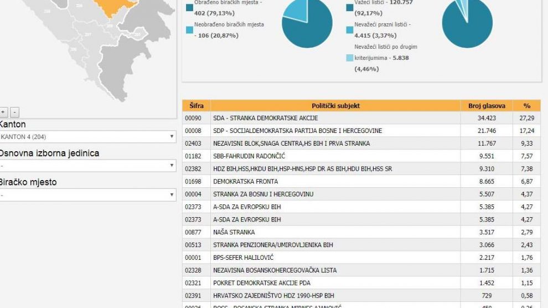The image size is (548, 308).
Task: Open the Kanton dropdown
Action: tap(87, 137)
